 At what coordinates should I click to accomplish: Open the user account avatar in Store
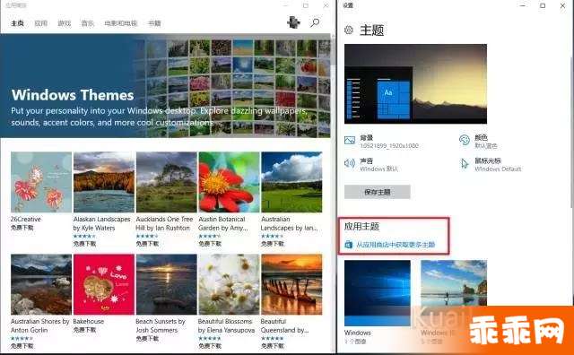[293, 22]
